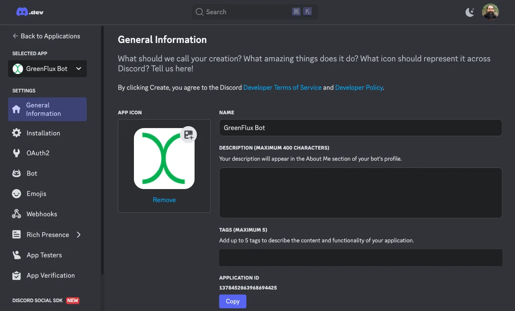Image resolution: width=515 pixels, height=311 pixels.
Task: Expand the Rich Presence submenu chevron
Action: (x=79, y=235)
